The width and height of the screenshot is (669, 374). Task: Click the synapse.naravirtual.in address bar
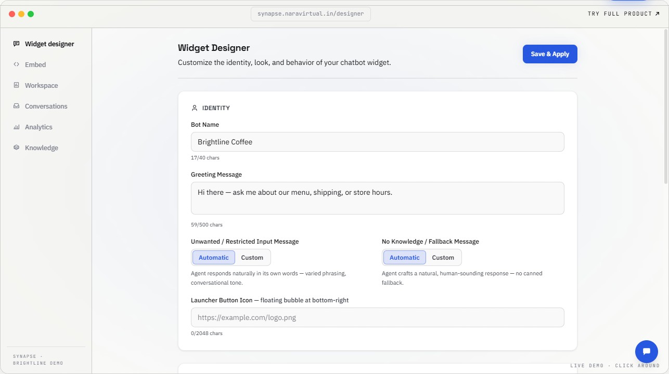click(x=311, y=14)
